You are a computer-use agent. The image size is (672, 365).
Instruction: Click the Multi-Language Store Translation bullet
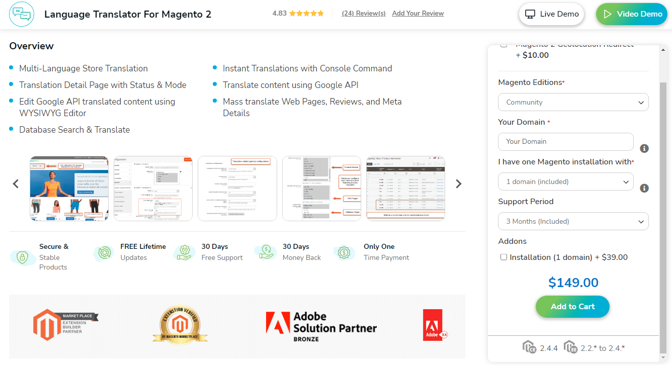[83, 68]
